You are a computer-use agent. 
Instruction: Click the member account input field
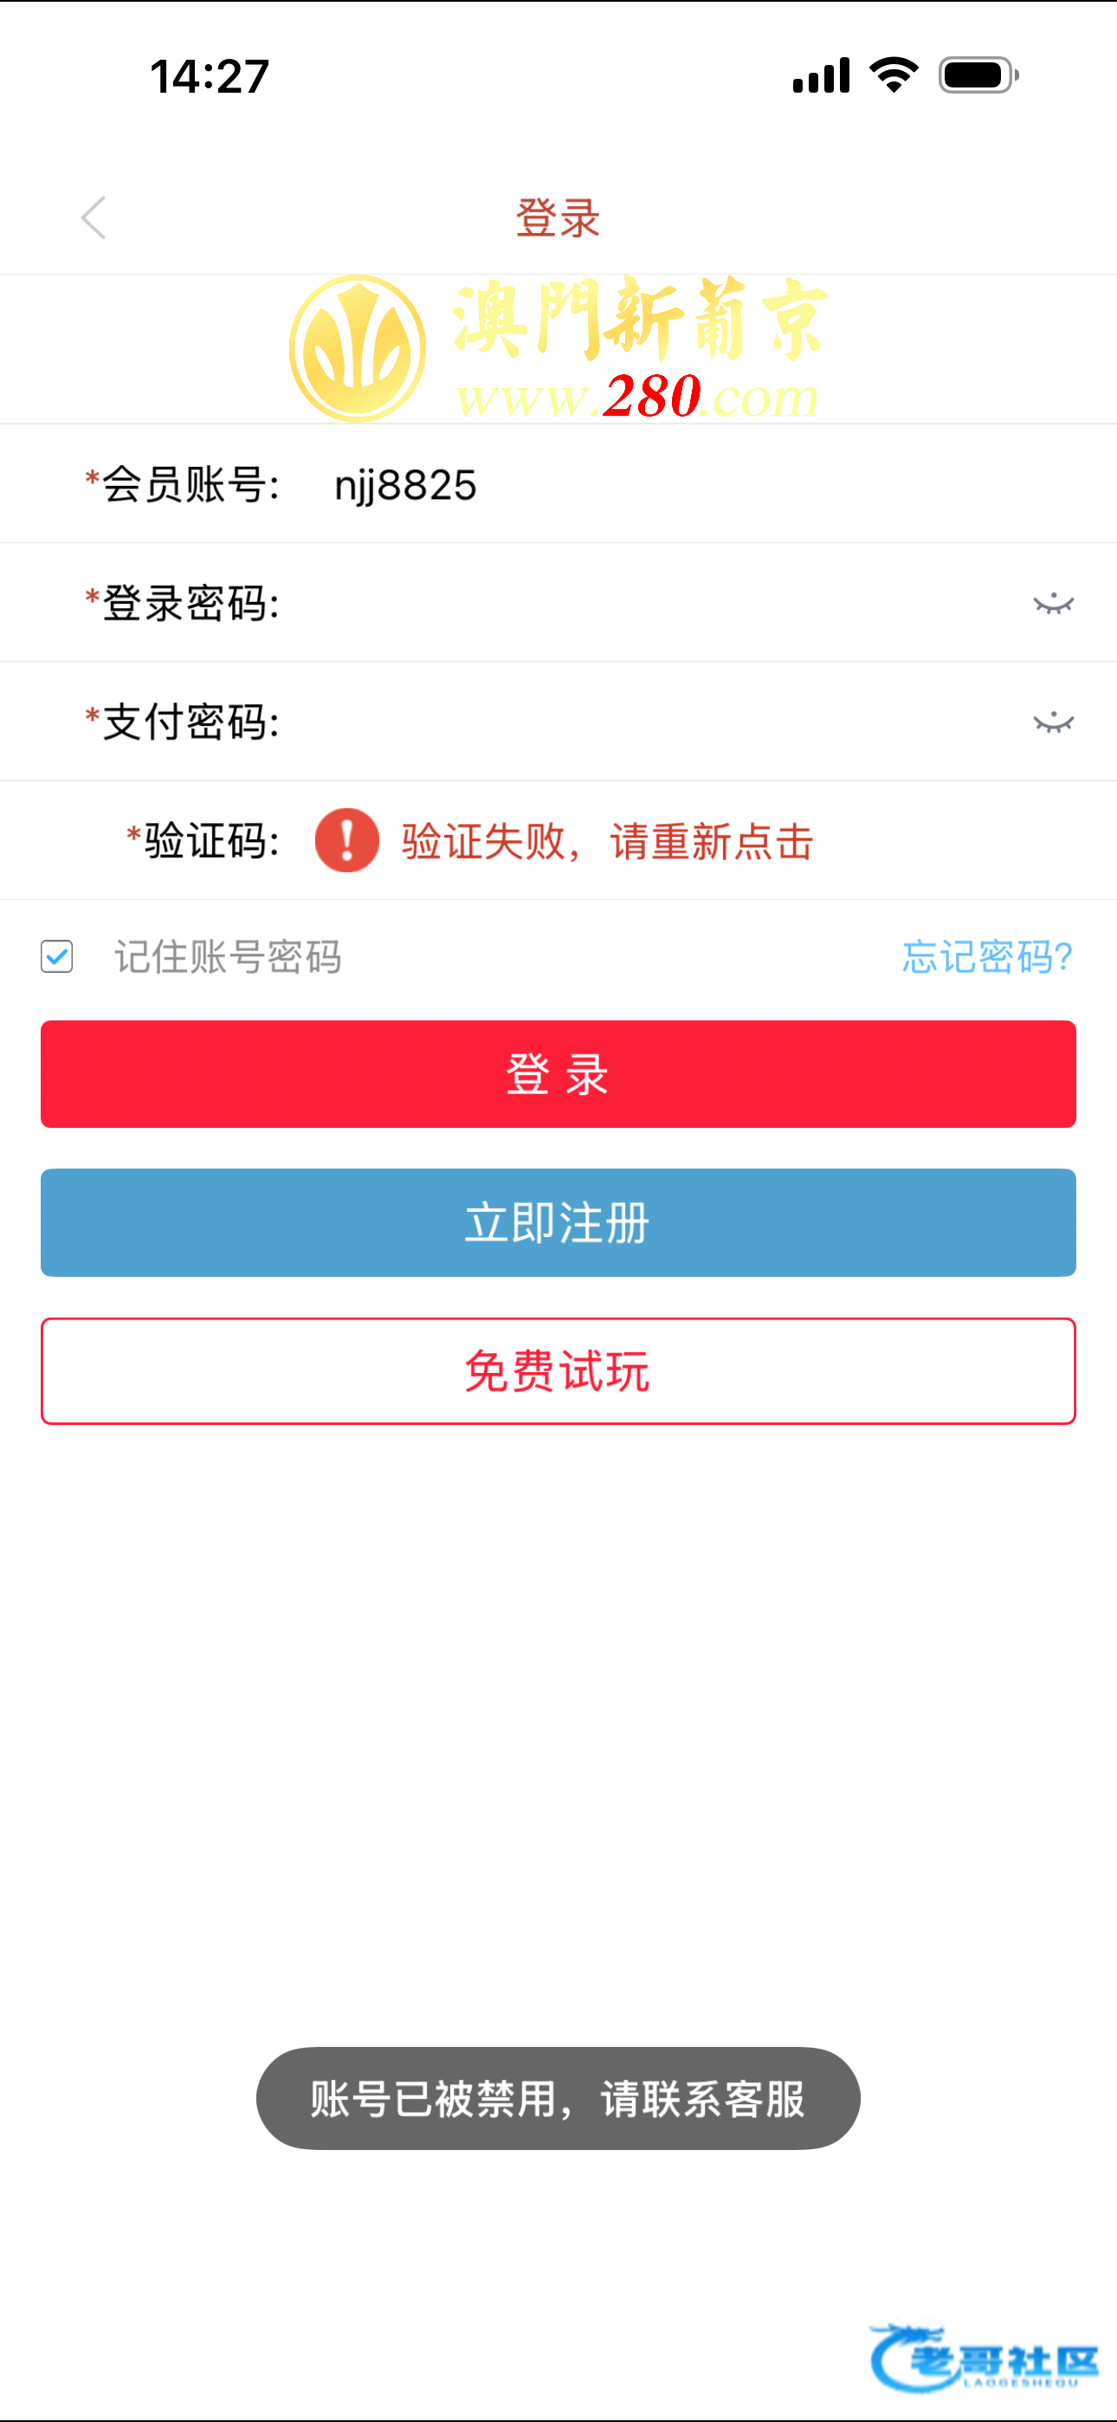[x=696, y=485]
